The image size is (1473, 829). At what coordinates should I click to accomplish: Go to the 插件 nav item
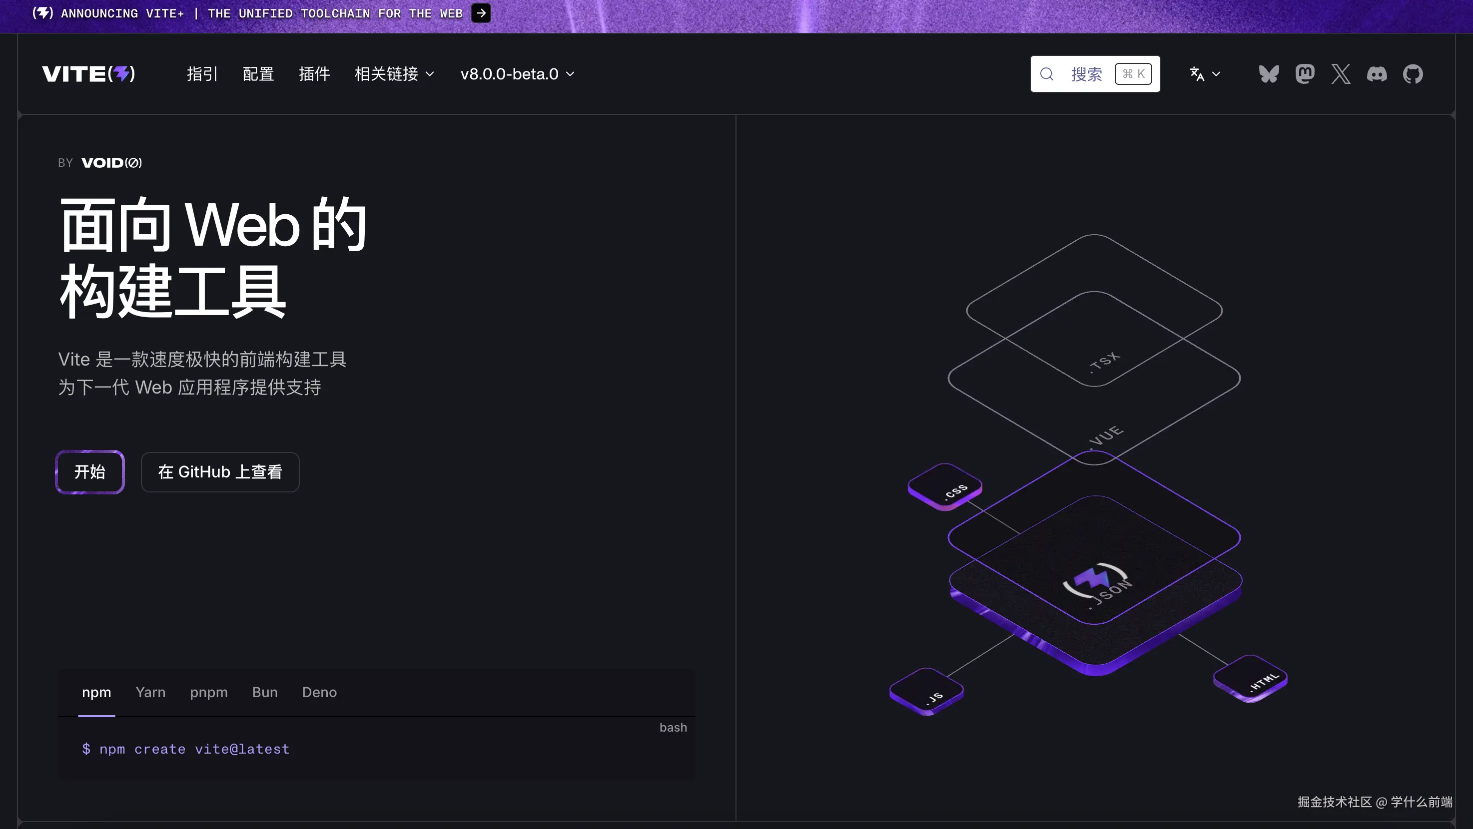tap(314, 74)
